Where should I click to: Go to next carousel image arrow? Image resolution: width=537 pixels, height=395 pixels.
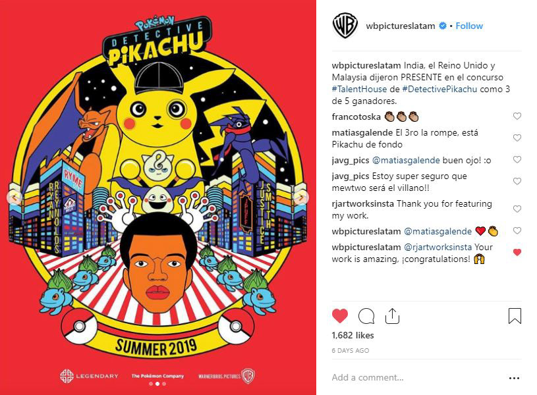point(301,197)
